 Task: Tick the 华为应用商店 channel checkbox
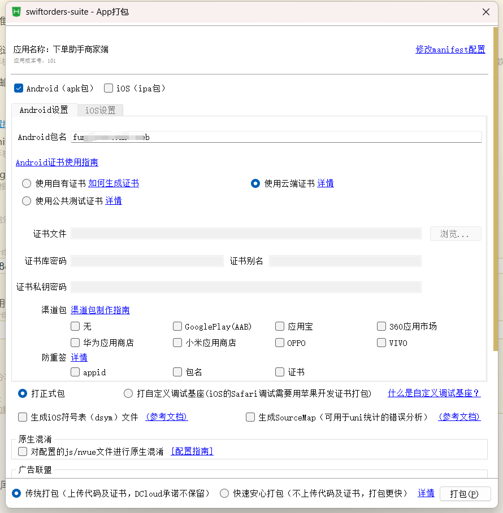click(75, 343)
